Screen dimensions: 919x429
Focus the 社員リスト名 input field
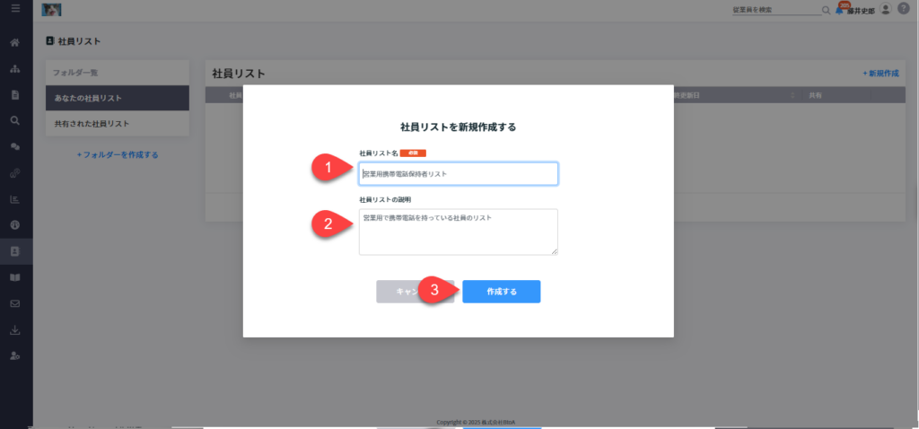tap(459, 174)
